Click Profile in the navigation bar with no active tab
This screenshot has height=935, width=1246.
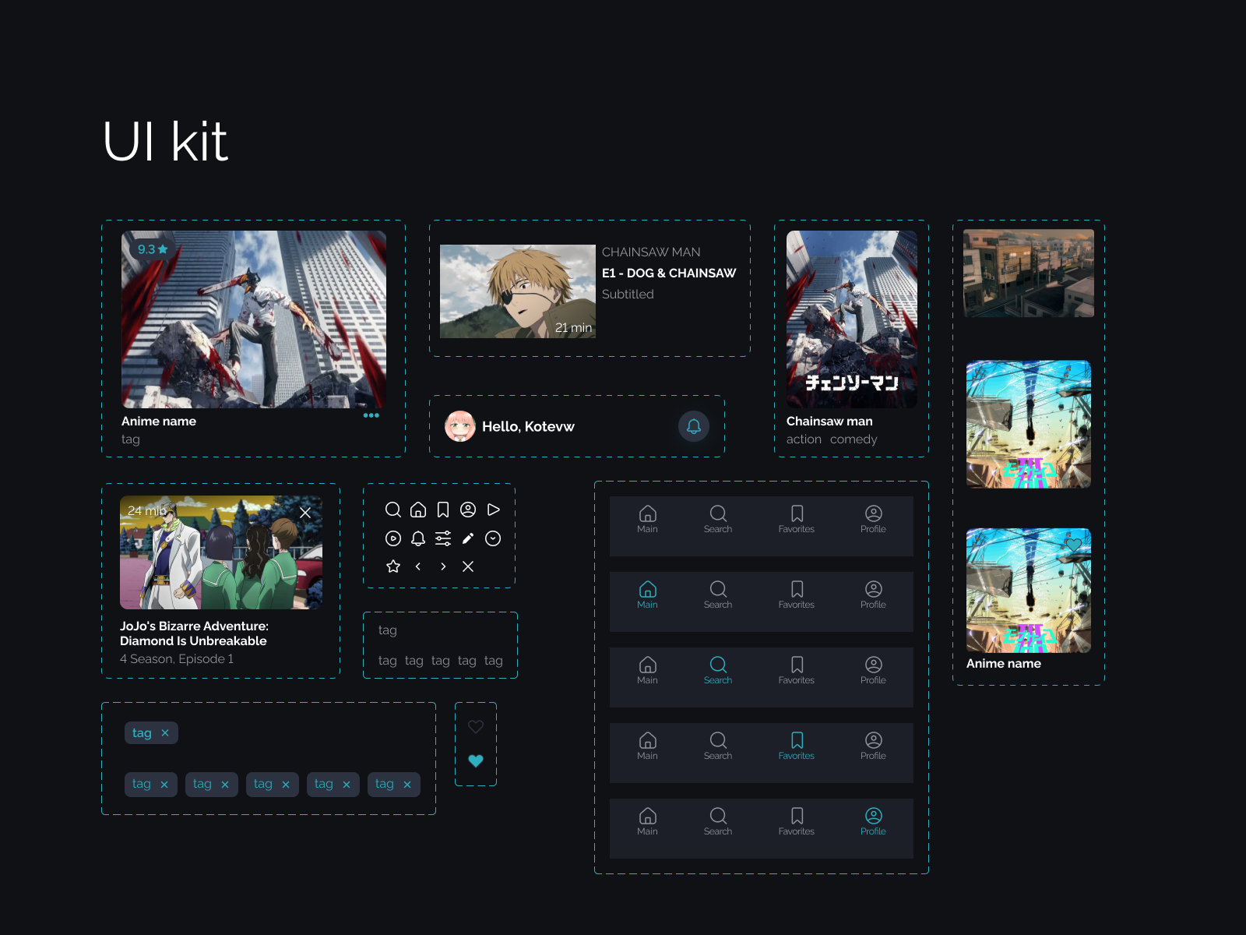pos(873,520)
